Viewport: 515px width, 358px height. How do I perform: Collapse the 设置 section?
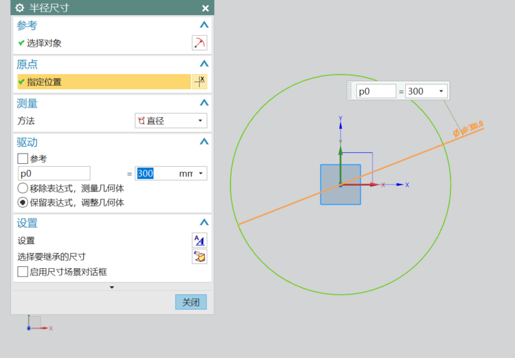(204, 222)
